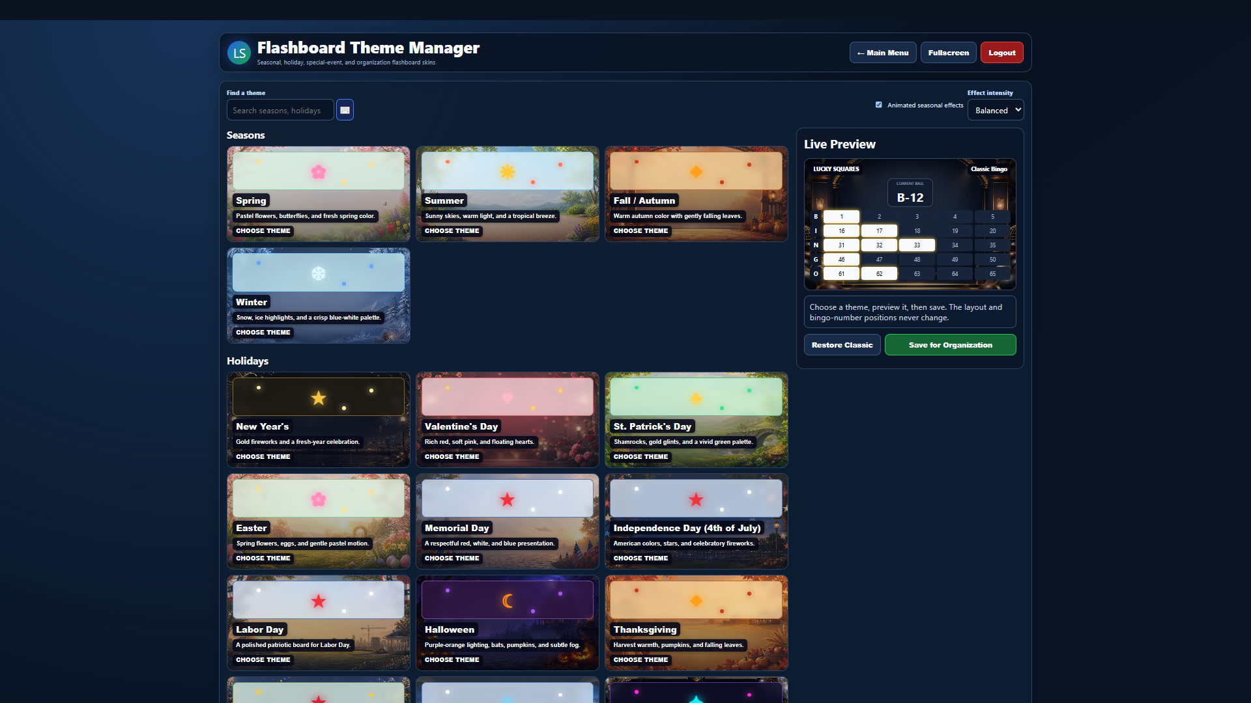
Task: Click the heart icon on Valentine's Day card
Action: [x=508, y=398]
